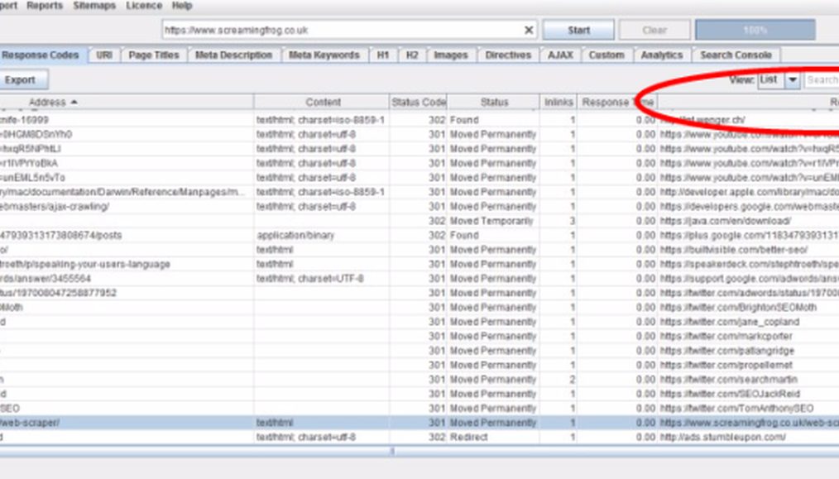Click the Redirect status cell
Viewport: 839px width, 479px height.
pos(493,438)
